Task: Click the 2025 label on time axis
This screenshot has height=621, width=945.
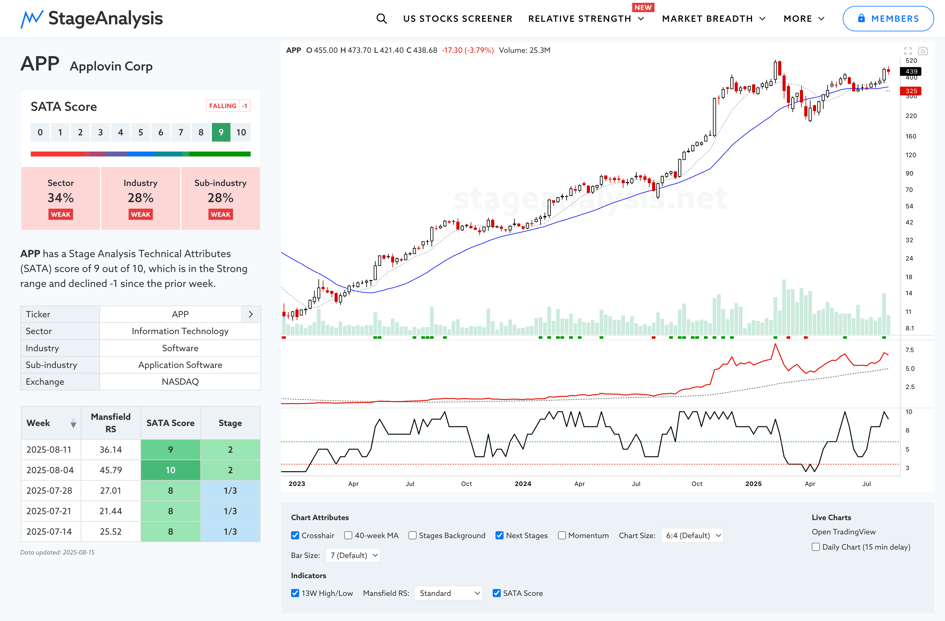Action: click(x=753, y=484)
